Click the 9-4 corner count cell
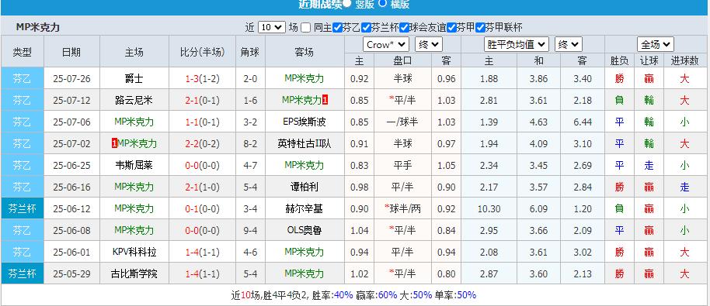The image size is (710, 306). tap(250, 230)
